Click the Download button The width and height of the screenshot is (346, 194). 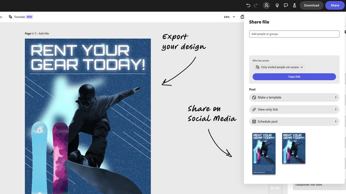click(311, 5)
